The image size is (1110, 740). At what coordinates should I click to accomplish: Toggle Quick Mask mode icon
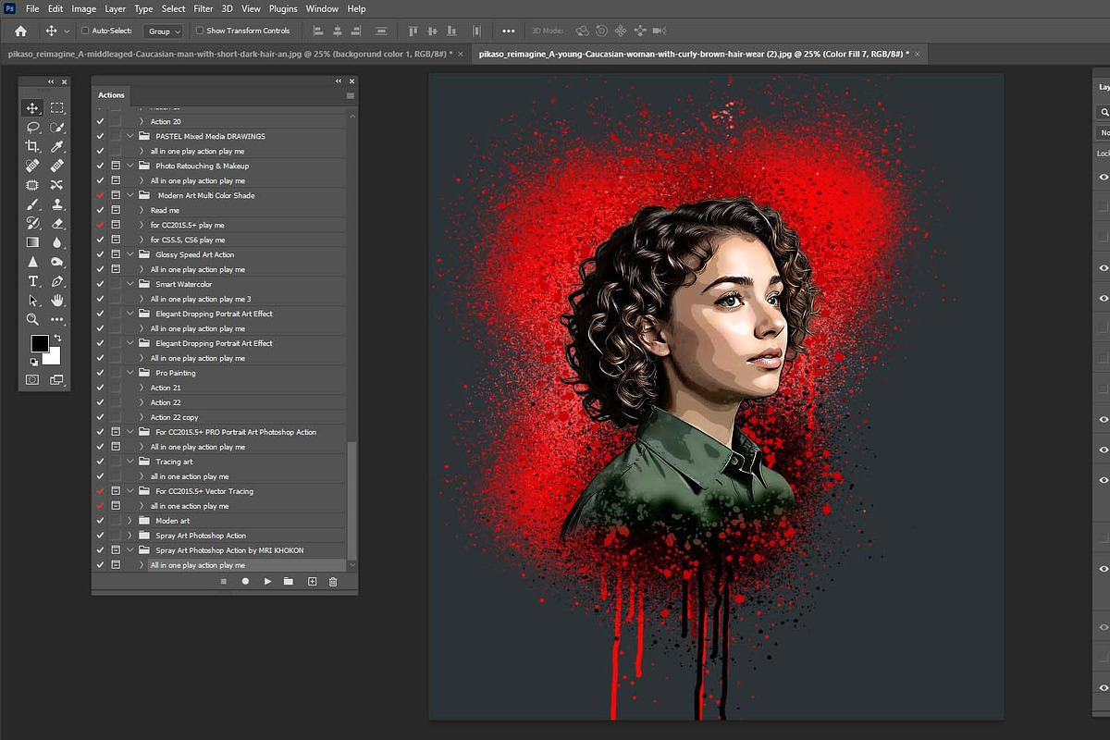[x=32, y=379]
